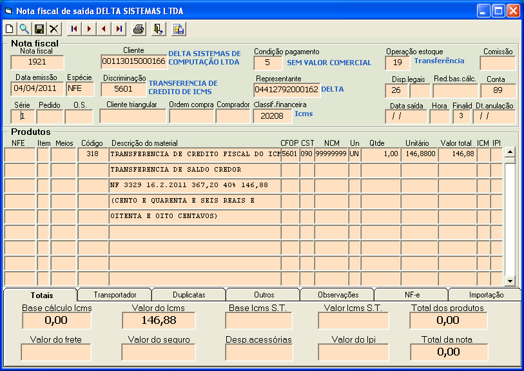This screenshot has width=524, height=371.
Task: Click the New document toolbar icon
Action: (x=10, y=29)
